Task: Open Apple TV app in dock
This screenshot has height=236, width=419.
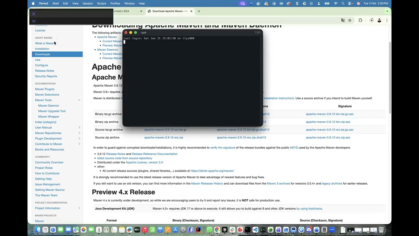Action: (x=137, y=230)
